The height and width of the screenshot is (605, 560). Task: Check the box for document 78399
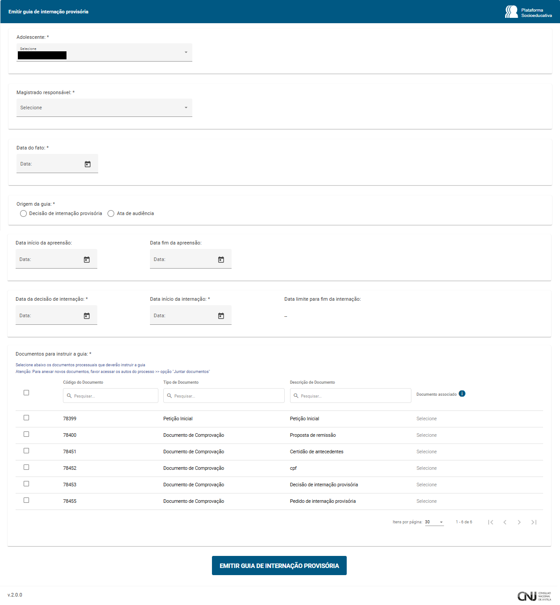pyautogui.click(x=26, y=418)
